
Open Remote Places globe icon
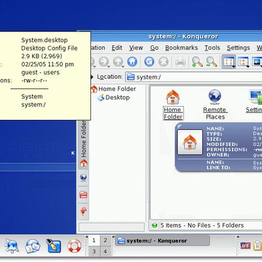[215, 105]
